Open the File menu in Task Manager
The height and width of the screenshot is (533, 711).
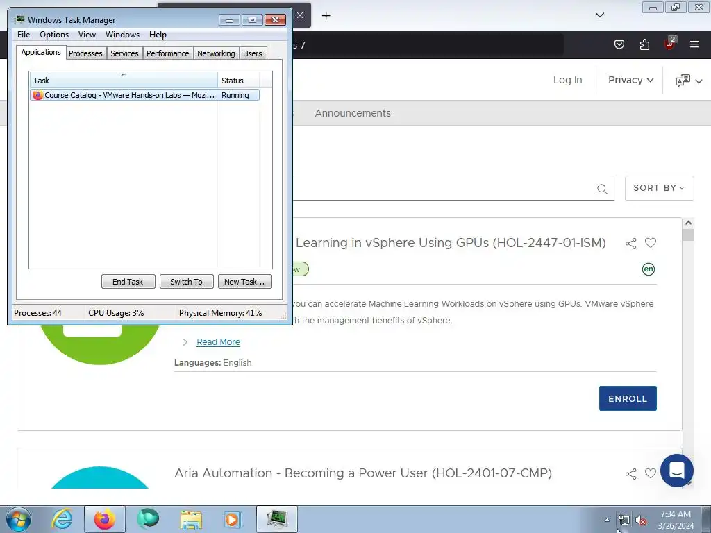(x=24, y=35)
